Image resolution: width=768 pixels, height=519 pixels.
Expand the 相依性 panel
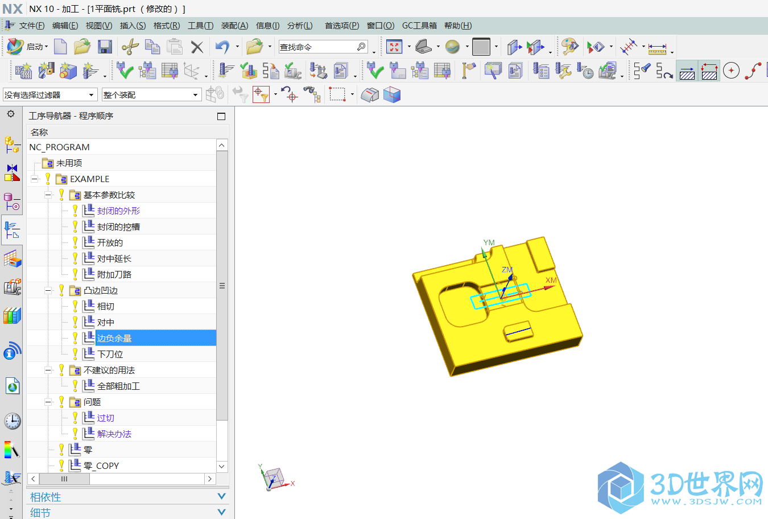[128, 497]
